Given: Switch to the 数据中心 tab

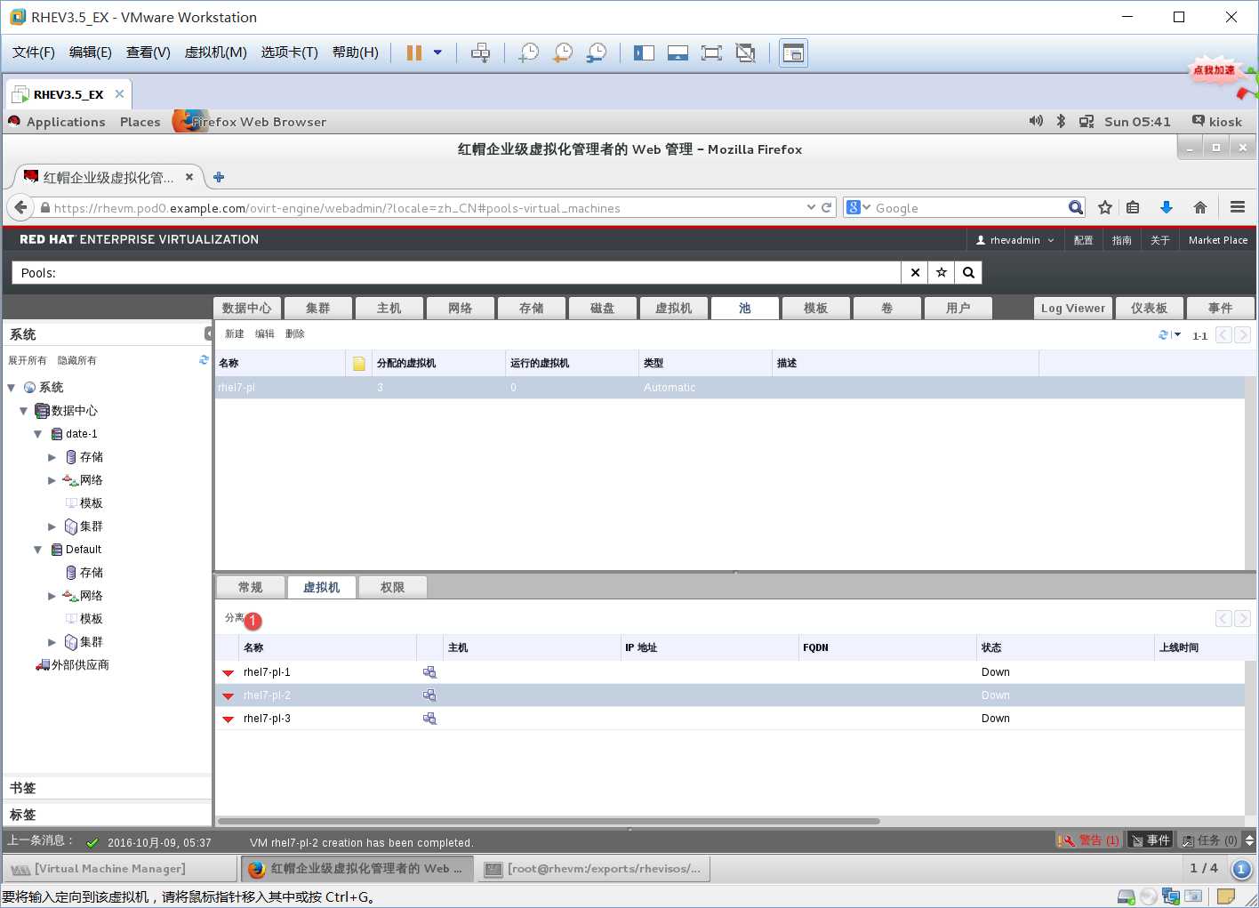Looking at the screenshot, I should (247, 308).
